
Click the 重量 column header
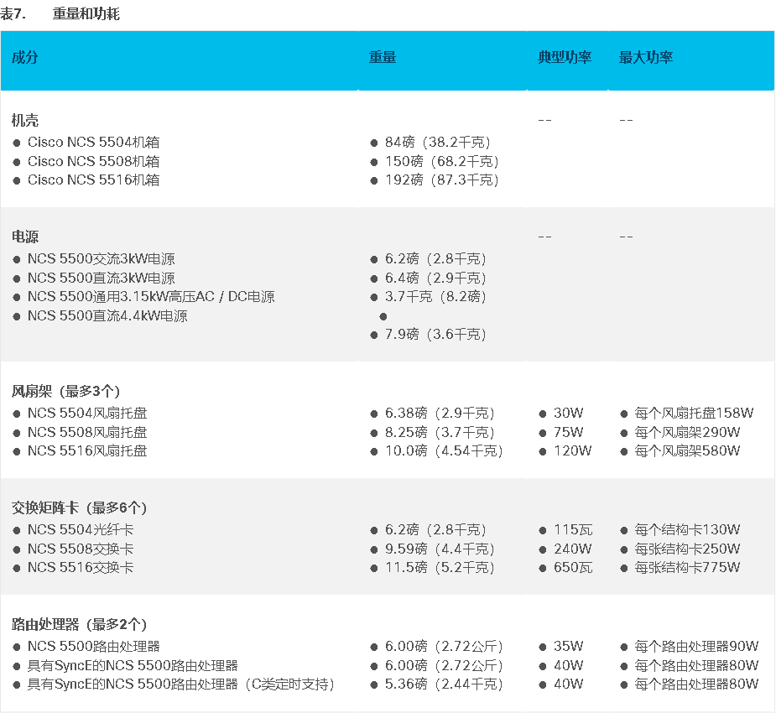tap(382, 57)
